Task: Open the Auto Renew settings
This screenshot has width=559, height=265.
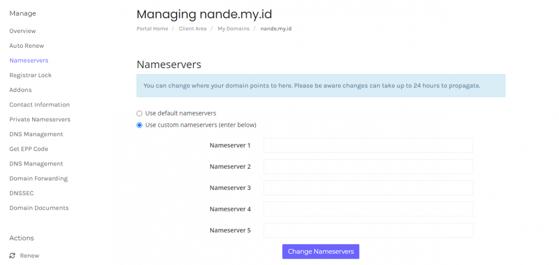Action: (26, 46)
